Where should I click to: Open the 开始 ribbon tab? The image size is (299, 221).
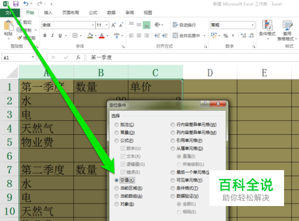coord(30,13)
